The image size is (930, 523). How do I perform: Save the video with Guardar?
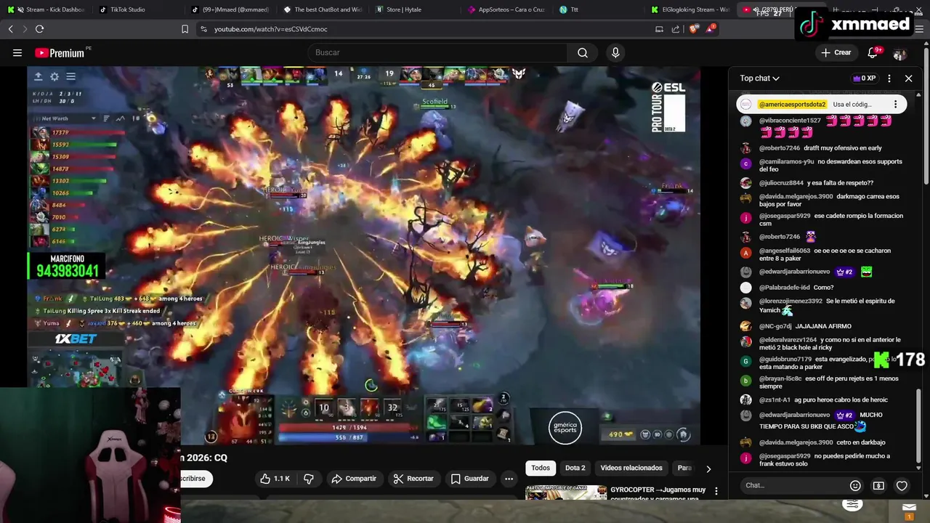[x=469, y=479]
